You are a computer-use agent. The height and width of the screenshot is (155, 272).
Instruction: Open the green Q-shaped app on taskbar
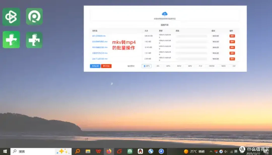tap(130, 151)
